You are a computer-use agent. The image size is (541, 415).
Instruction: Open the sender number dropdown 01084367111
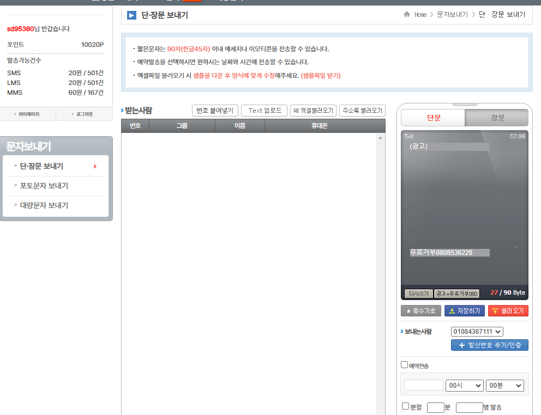pos(477,332)
